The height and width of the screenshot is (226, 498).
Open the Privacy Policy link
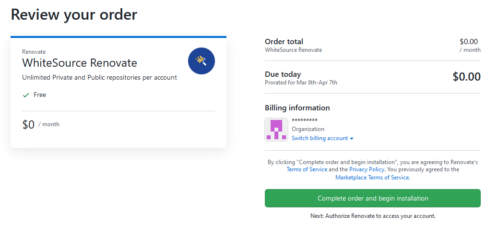pos(367,169)
